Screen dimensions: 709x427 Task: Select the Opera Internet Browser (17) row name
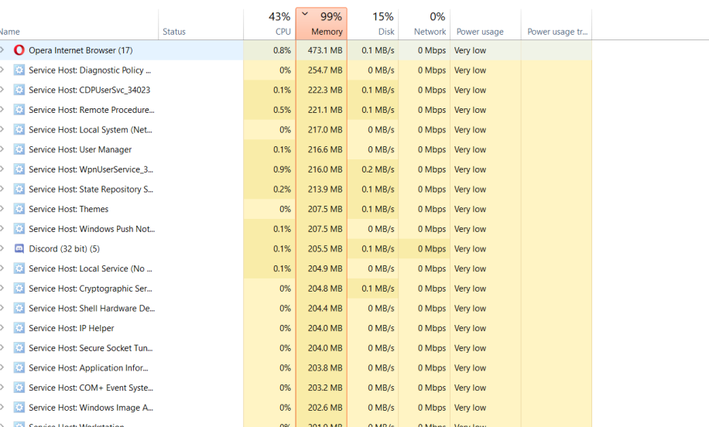coord(80,50)
